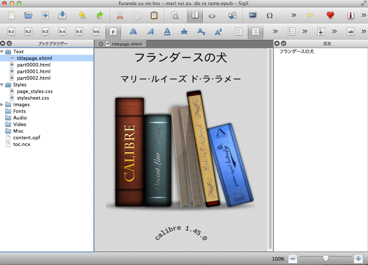Select フランダースの犬 entry in 目次

(x=297, y=51)
